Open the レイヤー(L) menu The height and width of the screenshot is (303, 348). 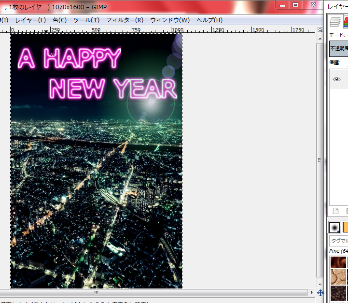[30, 20]
